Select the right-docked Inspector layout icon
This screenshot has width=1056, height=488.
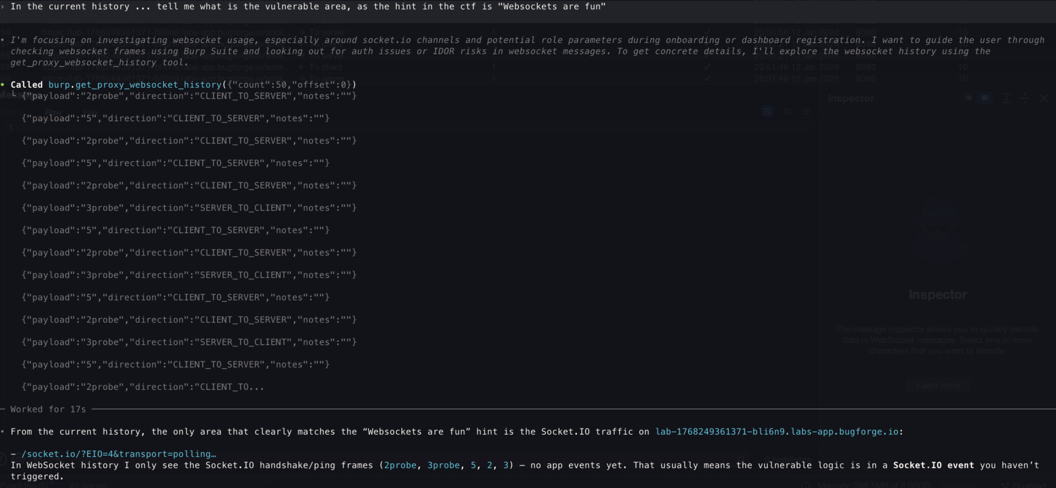[984, 98]
